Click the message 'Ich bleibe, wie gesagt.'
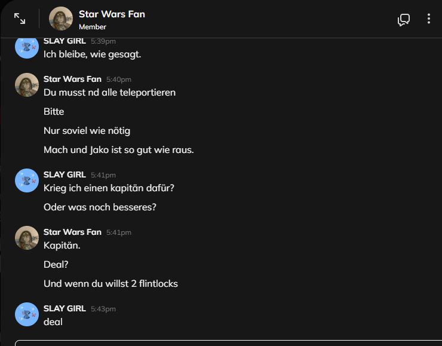This screenshot has height=346, width=442. coord(92,54)
